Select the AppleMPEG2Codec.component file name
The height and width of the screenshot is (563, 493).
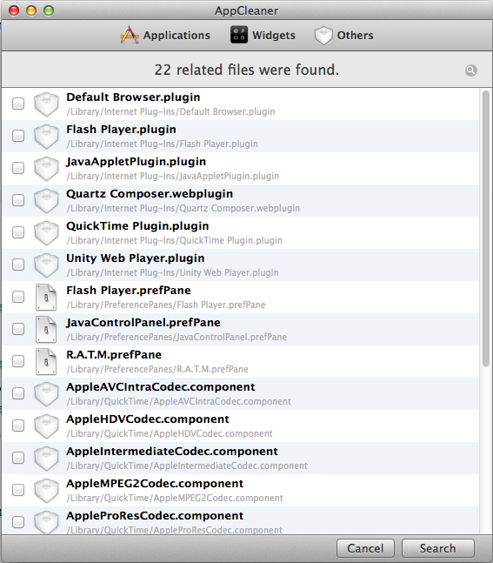[x=155, y=483]
